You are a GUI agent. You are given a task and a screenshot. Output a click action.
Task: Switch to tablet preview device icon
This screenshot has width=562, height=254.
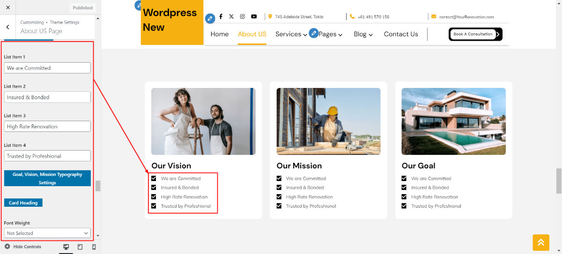click(80, 247)
